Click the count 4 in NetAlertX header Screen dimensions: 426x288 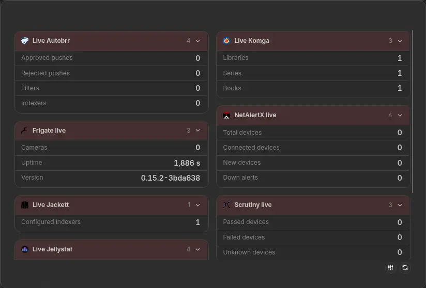coord(390,115)
